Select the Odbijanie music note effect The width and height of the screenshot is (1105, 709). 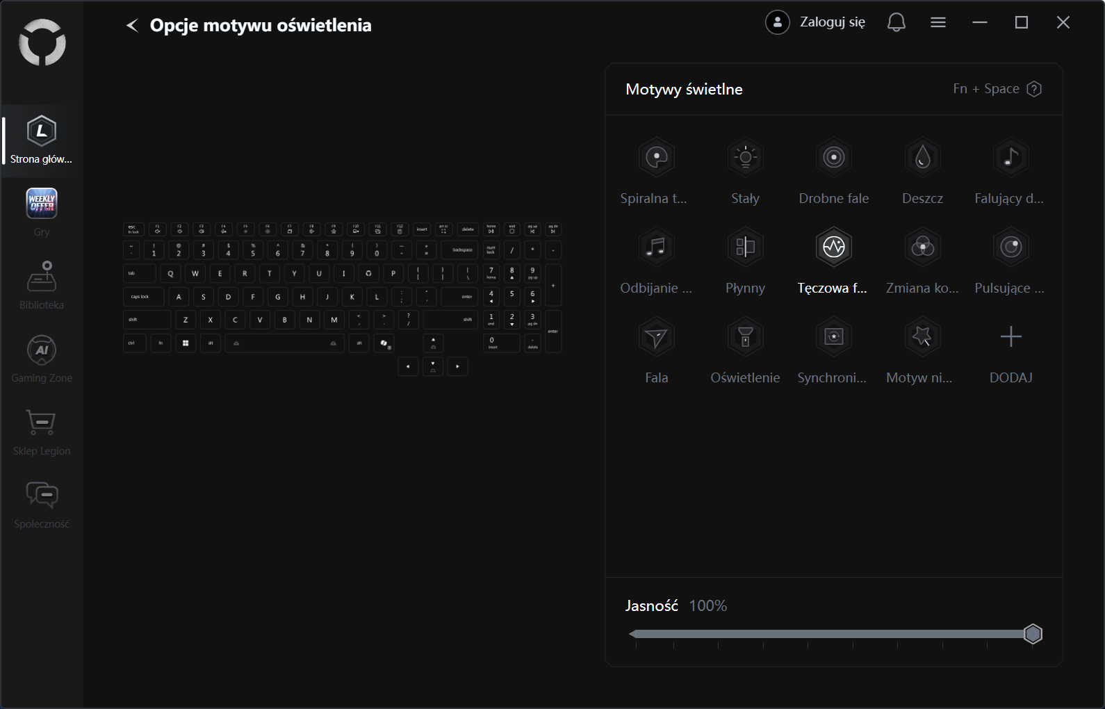656,247
